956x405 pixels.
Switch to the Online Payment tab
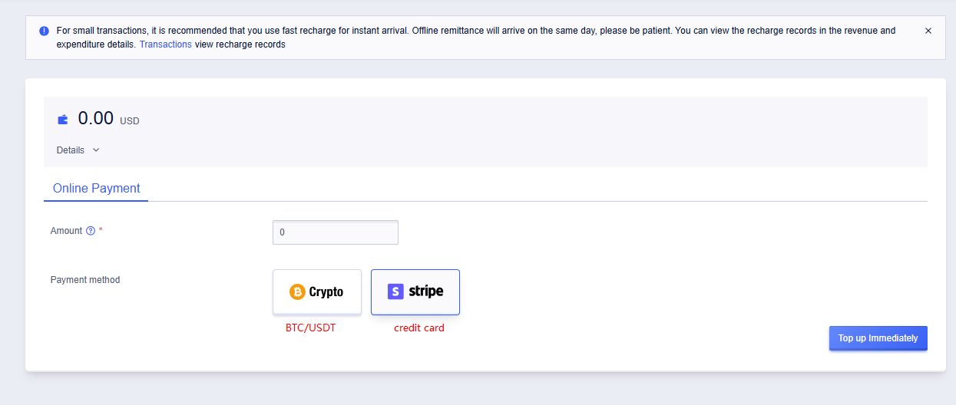(96, 189)
